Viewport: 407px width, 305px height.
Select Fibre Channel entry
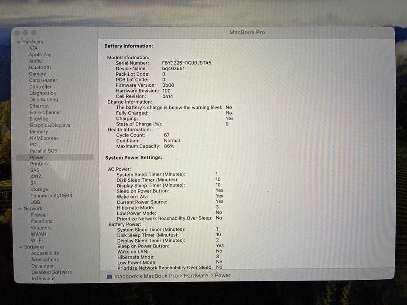pos(45,112)
